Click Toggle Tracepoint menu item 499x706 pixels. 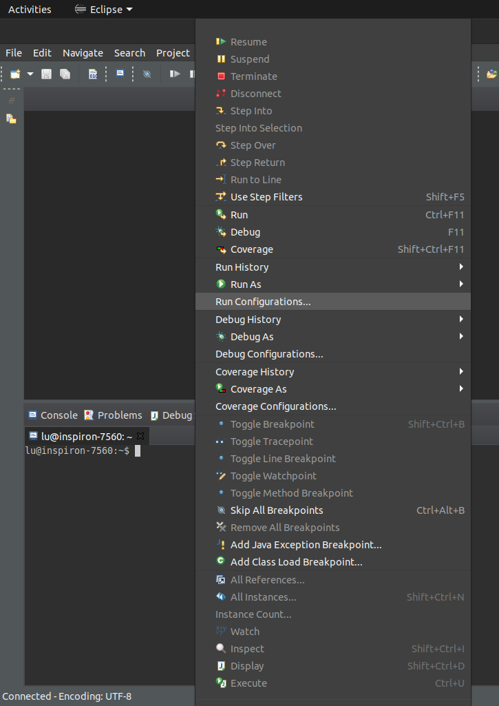coord(333,442)
